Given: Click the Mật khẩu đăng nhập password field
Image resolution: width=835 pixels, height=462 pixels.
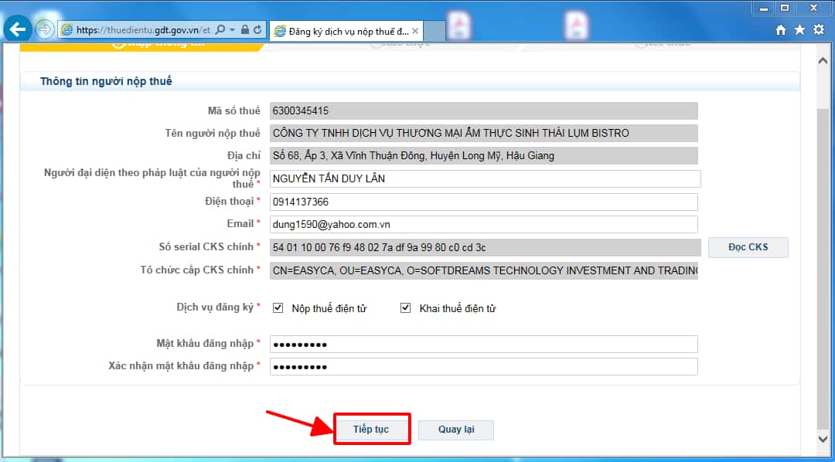Looking at the screenshot, I should (x=483, y=344).
